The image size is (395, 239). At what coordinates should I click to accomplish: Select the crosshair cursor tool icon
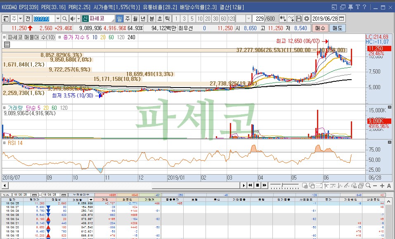(326, 186)
